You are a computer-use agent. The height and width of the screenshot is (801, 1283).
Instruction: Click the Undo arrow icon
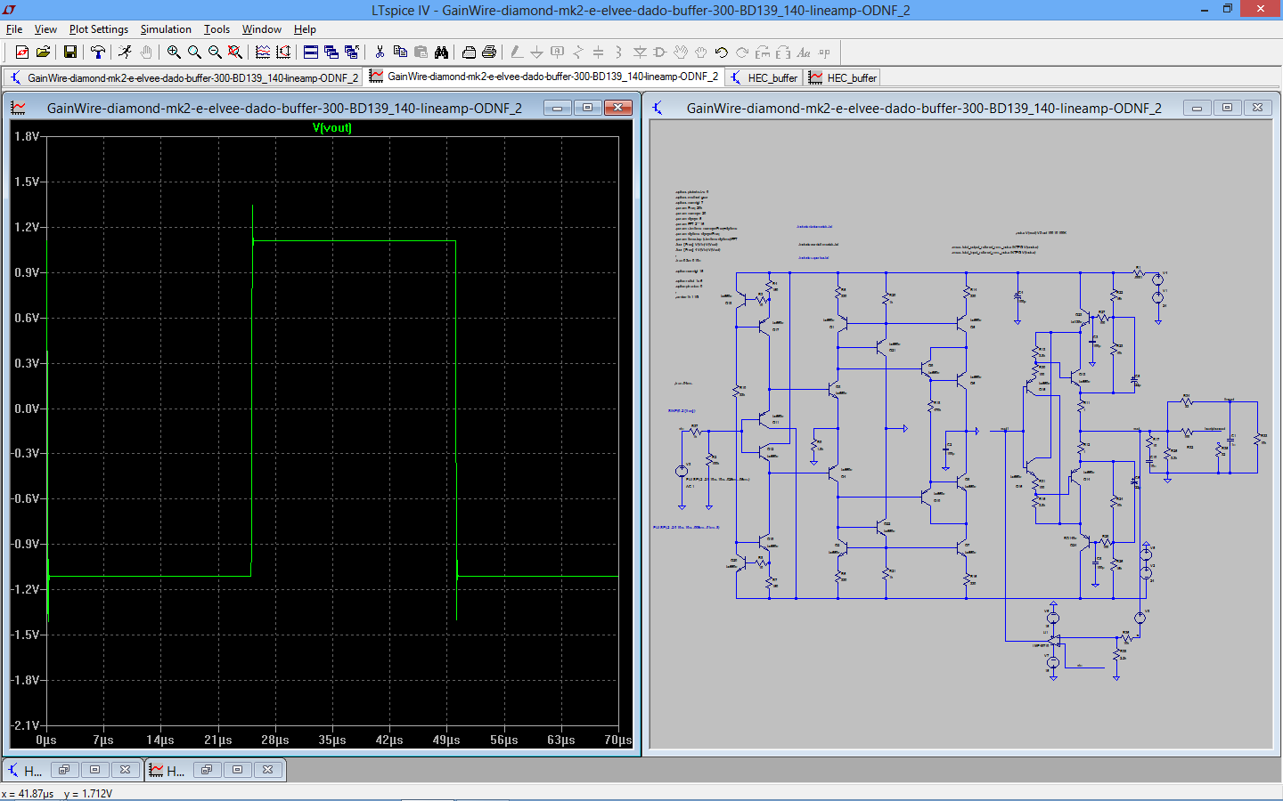(x=722, y=53)
